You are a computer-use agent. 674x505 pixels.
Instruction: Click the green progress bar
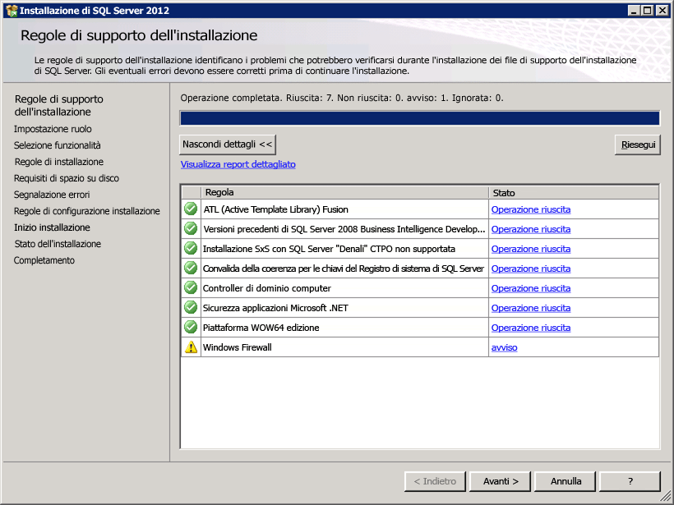tap(418, 116)
